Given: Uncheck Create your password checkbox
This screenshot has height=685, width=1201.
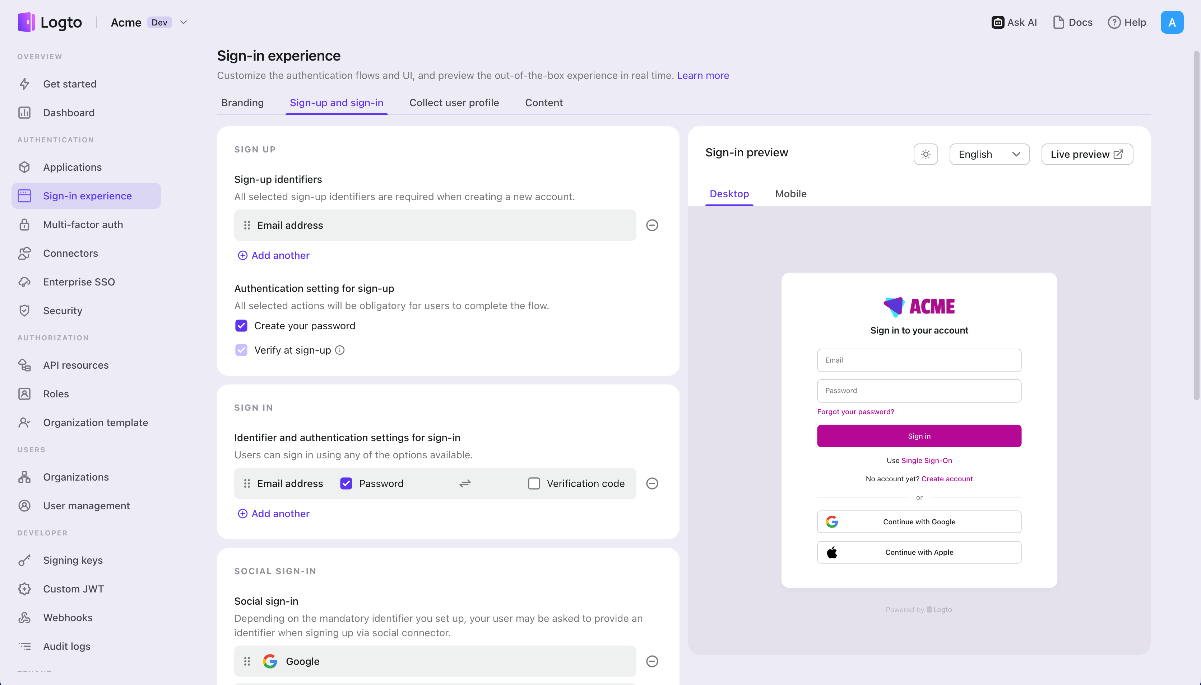Looking at the screenshot, I should (x=241, y=326).
